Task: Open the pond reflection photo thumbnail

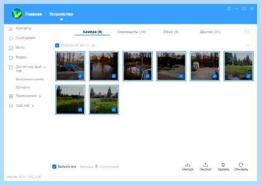Action: tap(104, 66)
